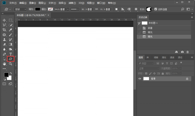This screenshot has width=195, height=116.
Task: Select the Sponge tool icon beside Blur
Action: (10, 49)
